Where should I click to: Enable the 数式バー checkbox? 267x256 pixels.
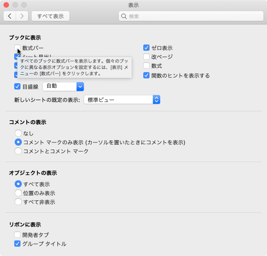[17, 48]
